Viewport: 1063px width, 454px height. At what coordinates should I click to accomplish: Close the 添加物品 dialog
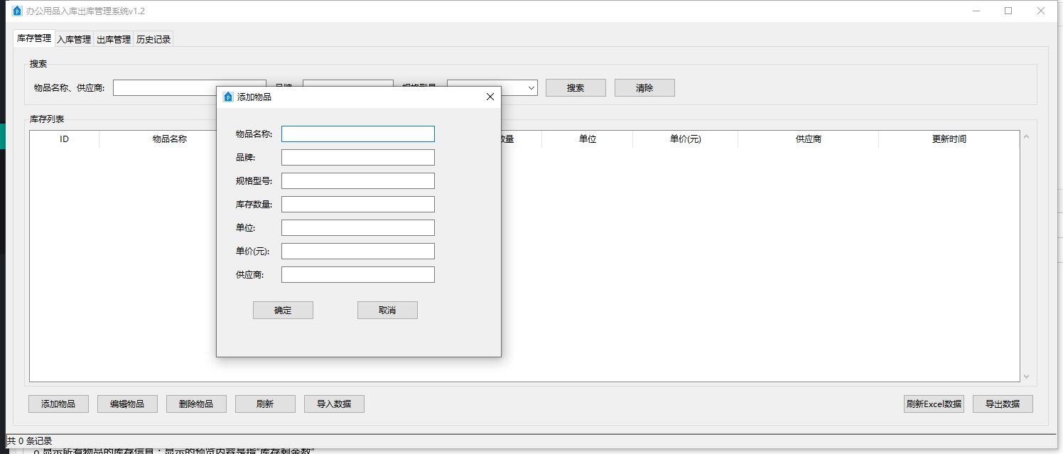(490, 97)
